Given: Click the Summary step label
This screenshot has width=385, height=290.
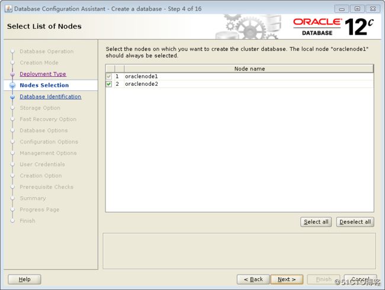Looking at the screenshot, I should point(33,198).
